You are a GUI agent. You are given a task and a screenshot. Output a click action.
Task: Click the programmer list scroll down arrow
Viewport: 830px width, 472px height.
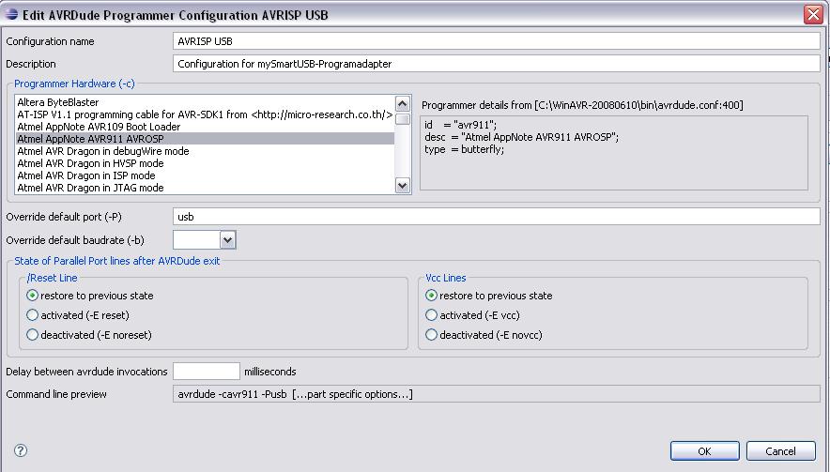402,185
